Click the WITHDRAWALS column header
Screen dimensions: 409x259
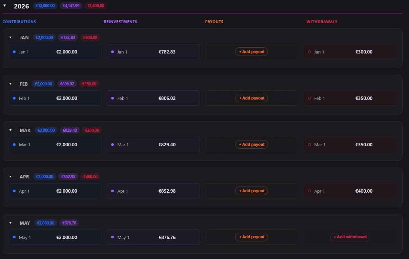point(322,22)
